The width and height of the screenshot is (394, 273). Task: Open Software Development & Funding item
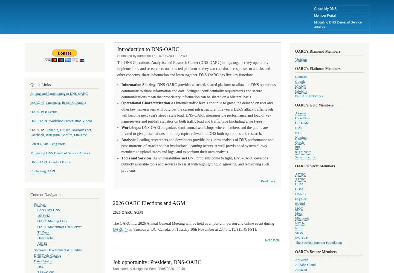tap(58, 250)
